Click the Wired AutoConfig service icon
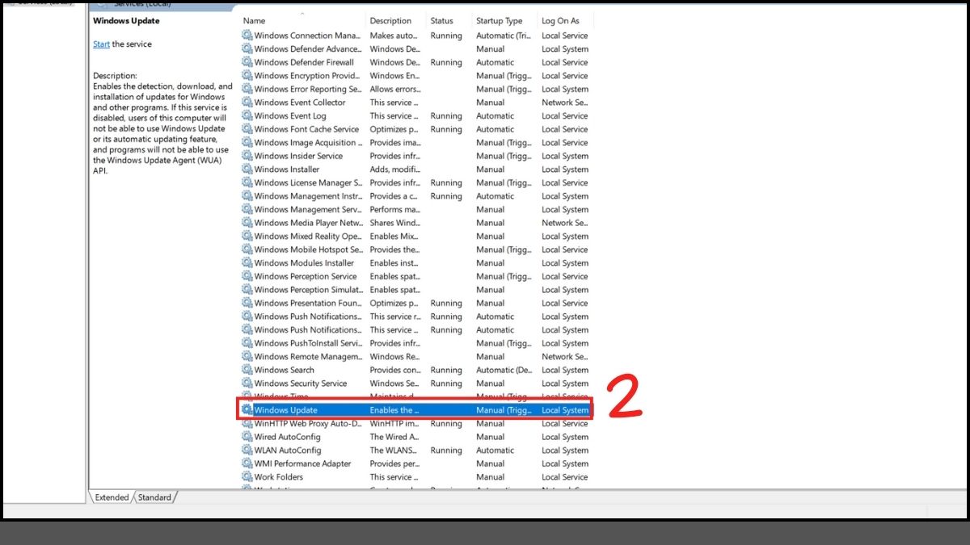This screenshot has height=545, width=970. click(x=247, y=437)
